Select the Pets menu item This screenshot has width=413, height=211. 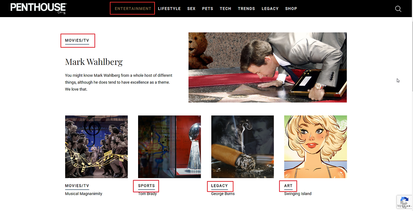(x=207, y=9)
